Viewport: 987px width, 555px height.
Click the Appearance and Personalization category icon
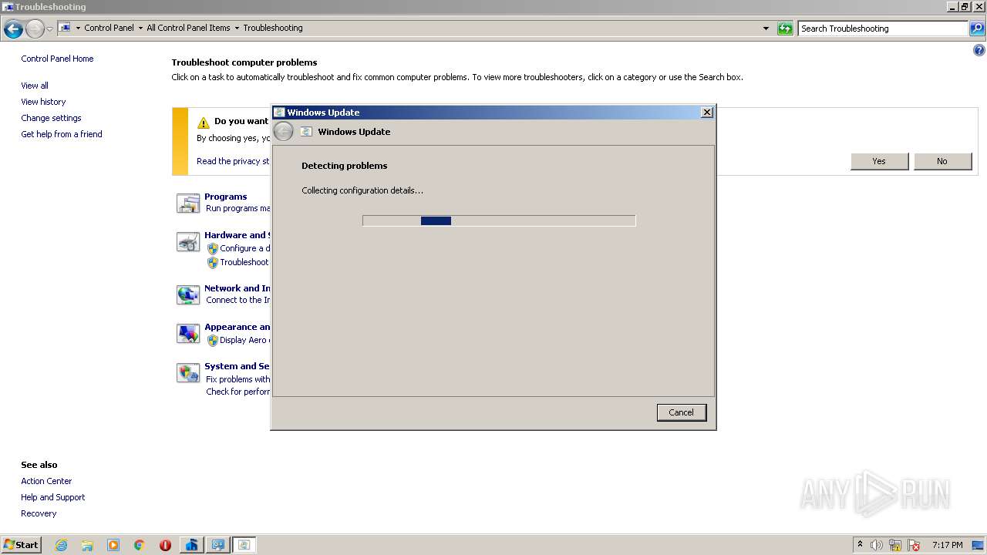click(x=188, y=334)
